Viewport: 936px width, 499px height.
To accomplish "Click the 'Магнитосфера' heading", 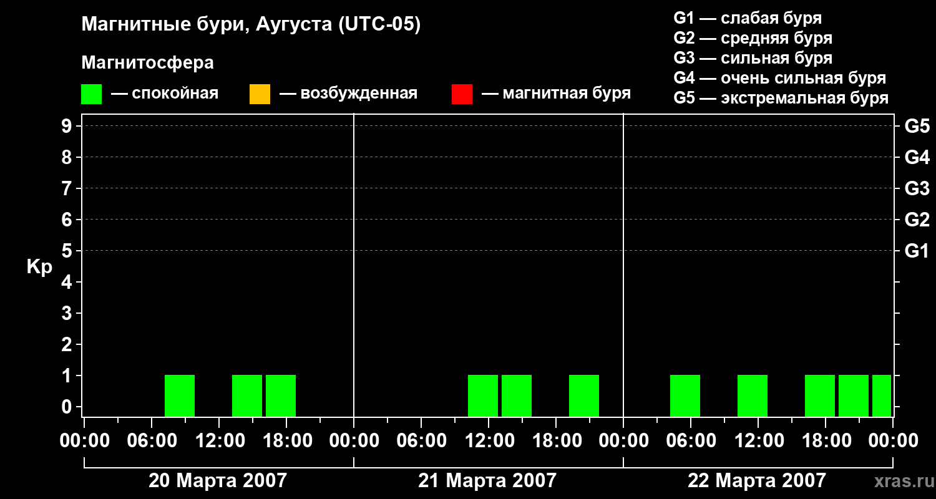I will (147, 63).
